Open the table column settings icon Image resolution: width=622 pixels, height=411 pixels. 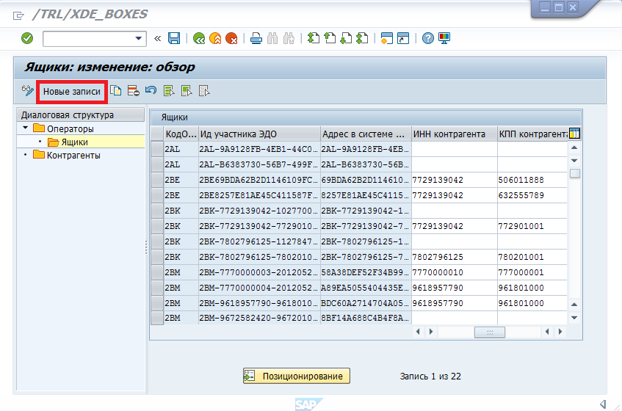574,134
